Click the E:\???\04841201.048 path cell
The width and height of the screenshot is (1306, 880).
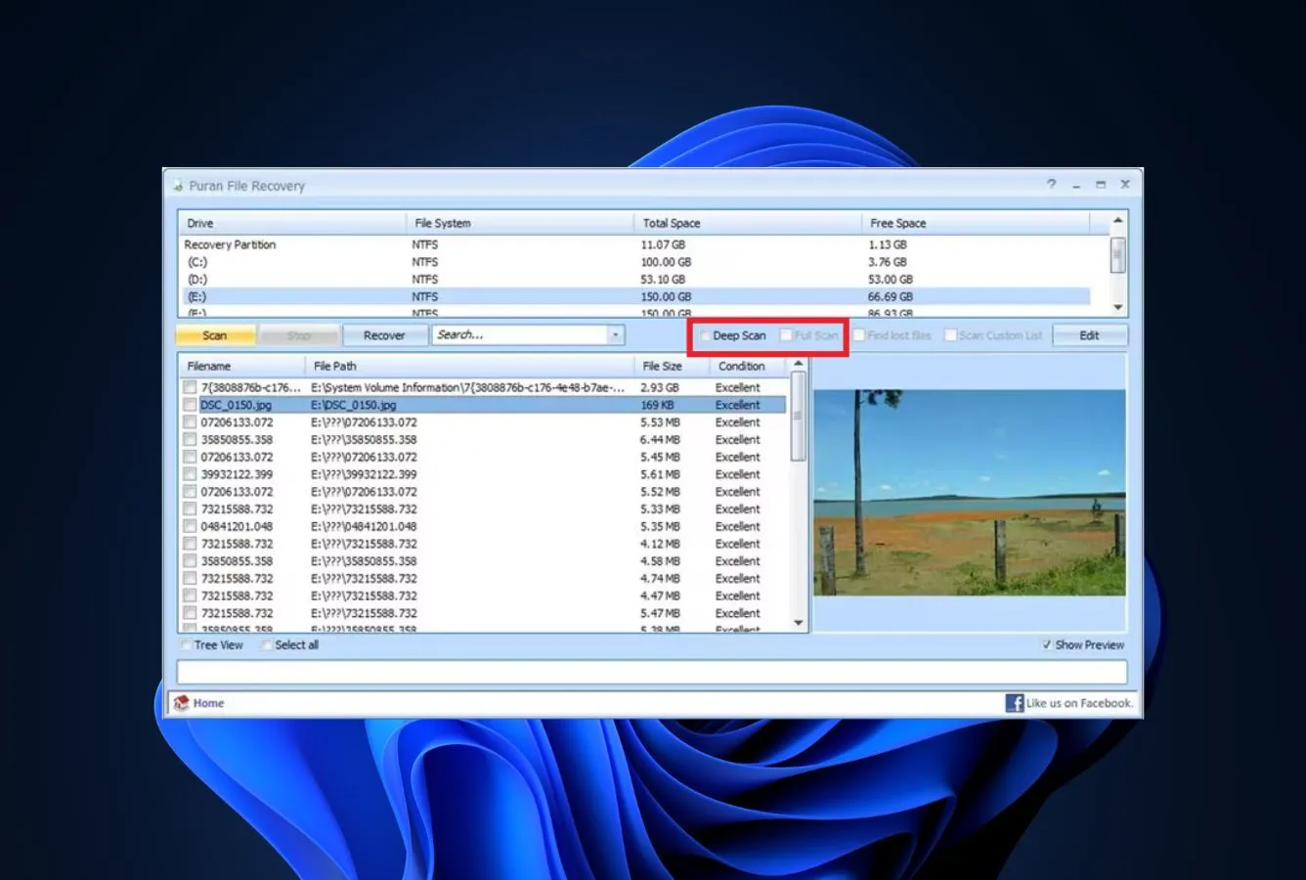pyautogui.click(x=364, y=526)
